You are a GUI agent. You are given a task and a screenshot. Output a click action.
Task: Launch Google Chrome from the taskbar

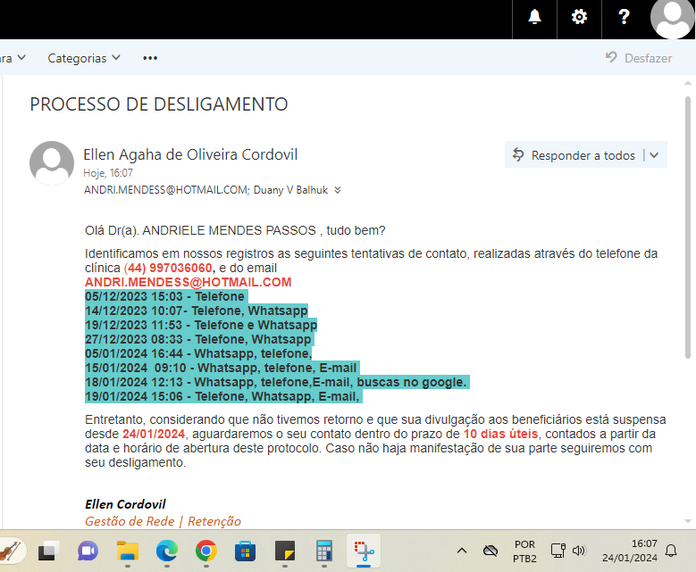click(x=205, y=551)
